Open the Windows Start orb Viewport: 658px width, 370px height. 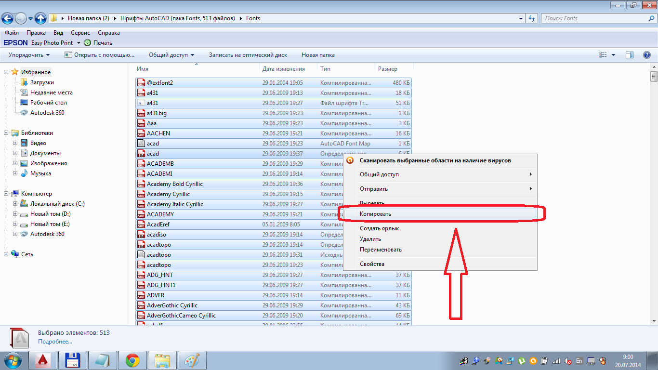[13, 360]
